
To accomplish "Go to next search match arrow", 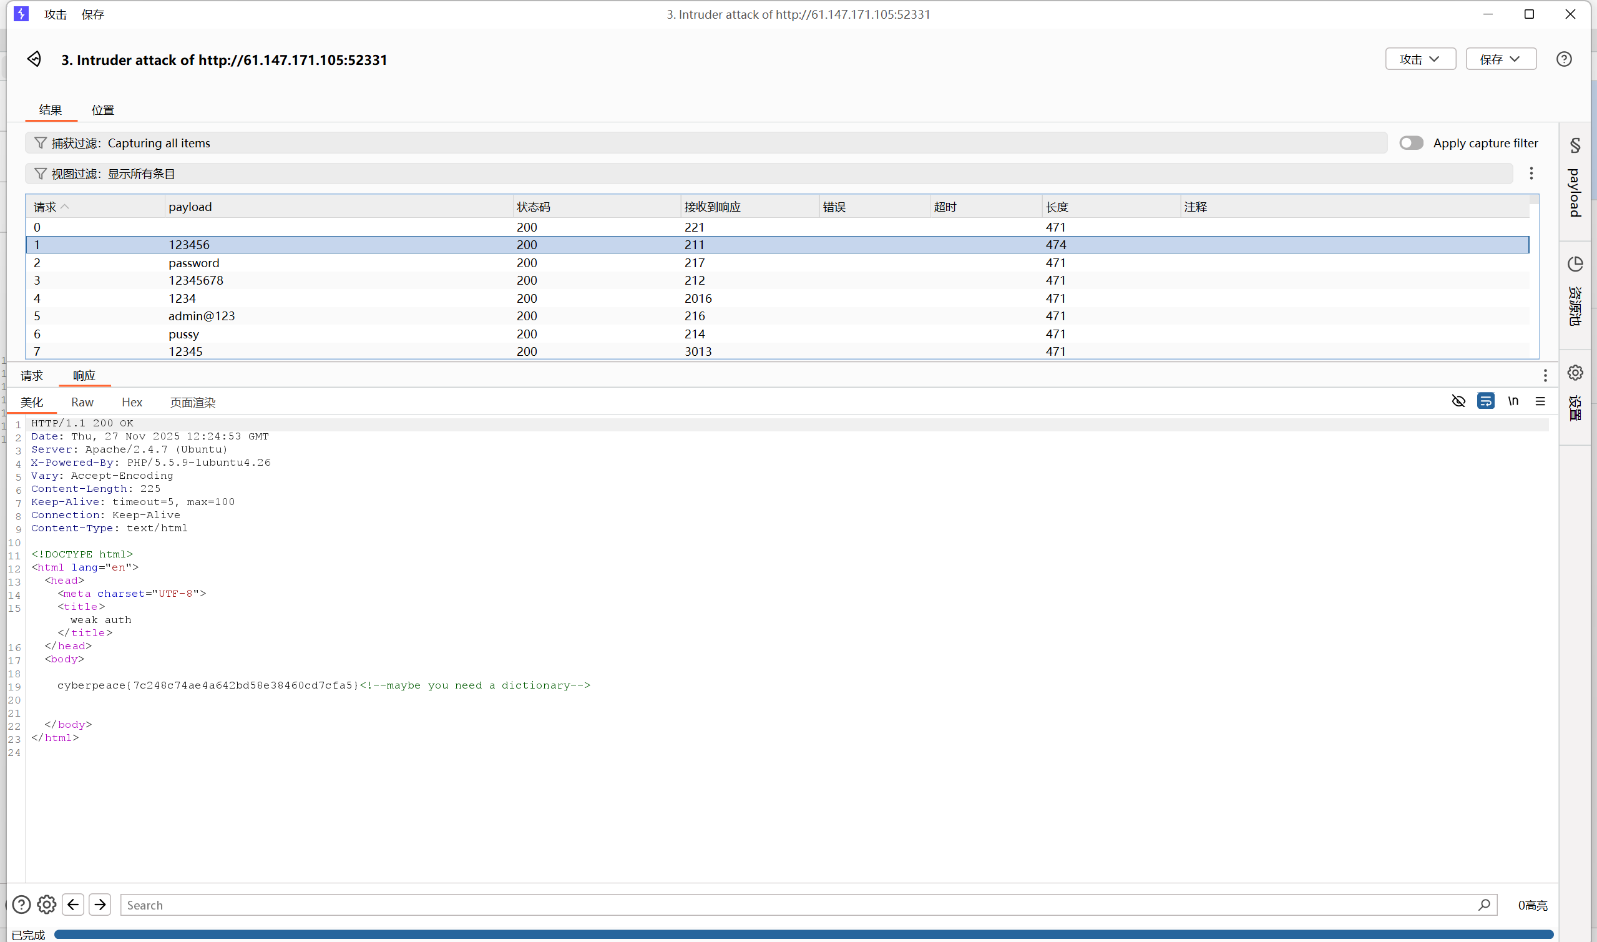I will pyautogui.click(x=100, y=905).
